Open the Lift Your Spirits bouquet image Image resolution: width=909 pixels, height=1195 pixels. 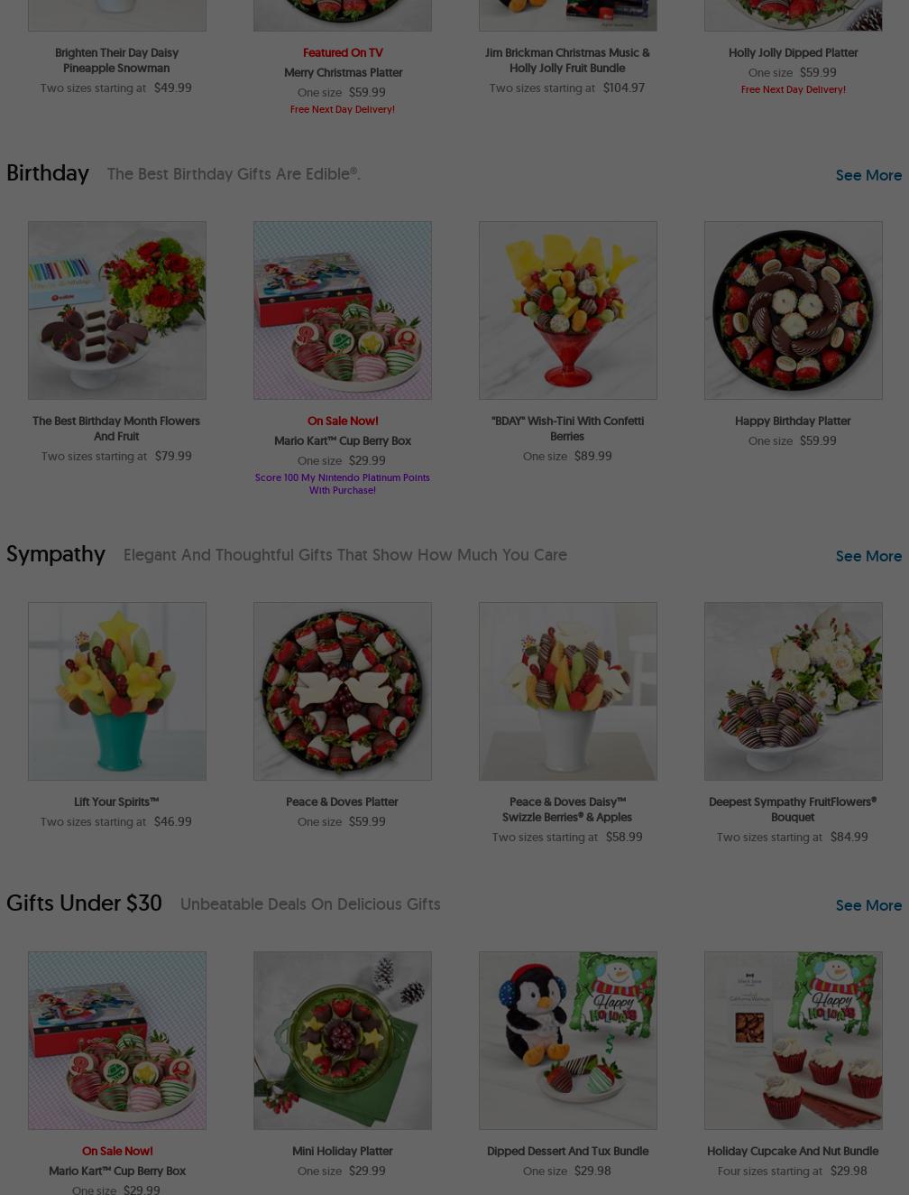tap(117, 691)
